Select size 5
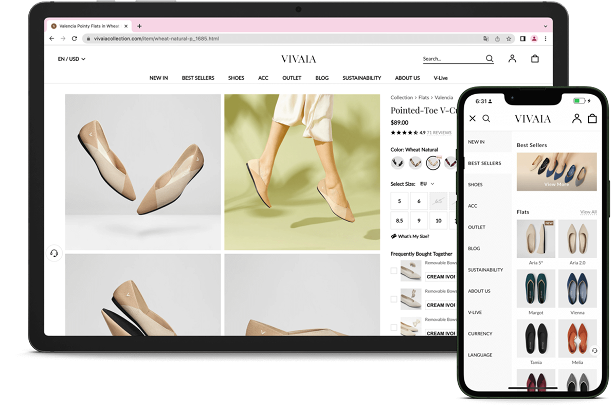The image size is (615, 409). (x=399, y=201)
